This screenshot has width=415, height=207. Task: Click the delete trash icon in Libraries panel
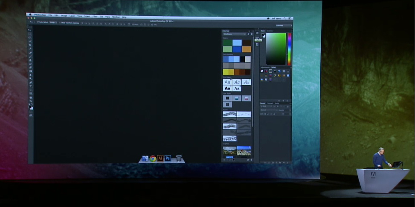click(x=250, y=160)
